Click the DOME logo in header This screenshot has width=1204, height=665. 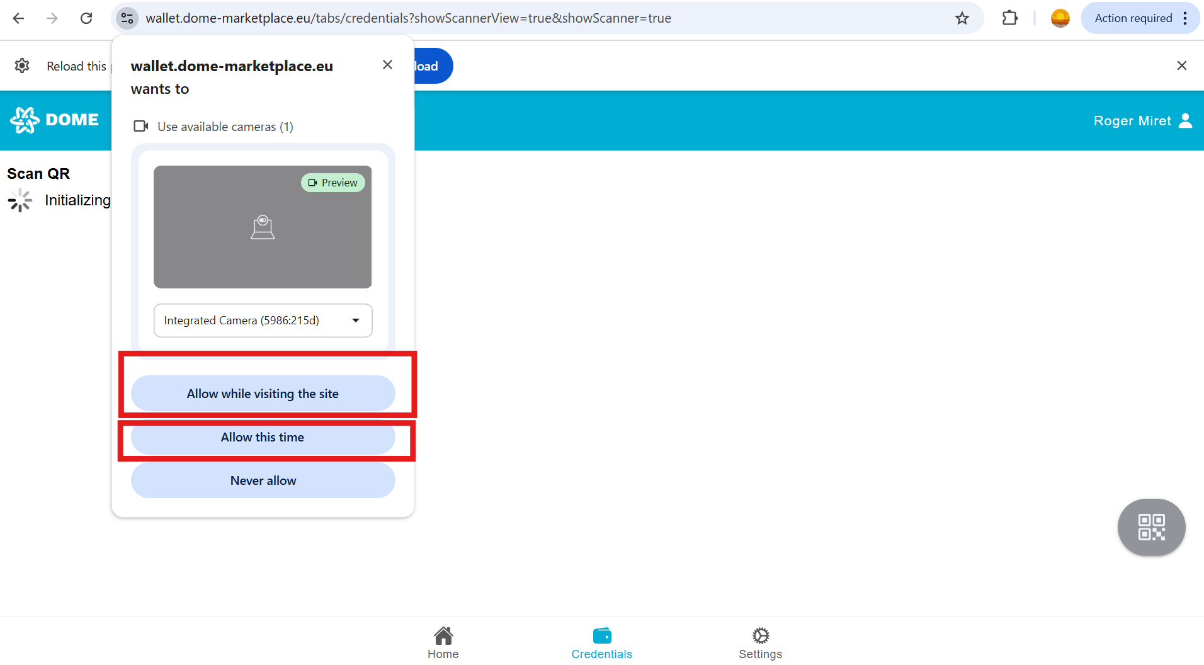tap(55, 120)
